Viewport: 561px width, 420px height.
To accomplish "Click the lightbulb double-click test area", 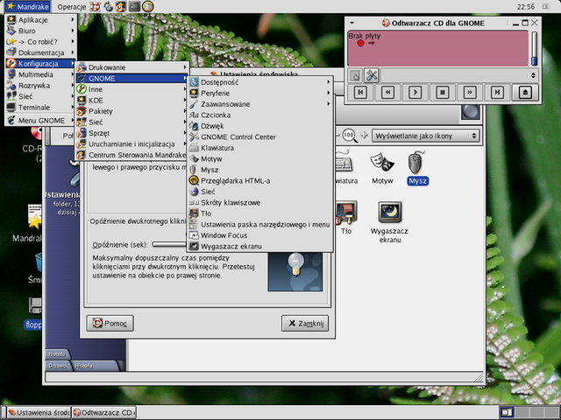I will tap(295, 271).
